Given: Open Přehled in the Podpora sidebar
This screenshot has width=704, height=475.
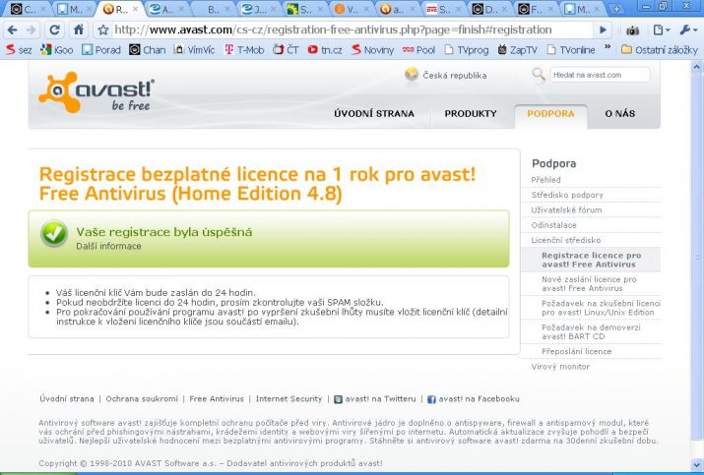Looking at the screenshot, I should [545, 180].
